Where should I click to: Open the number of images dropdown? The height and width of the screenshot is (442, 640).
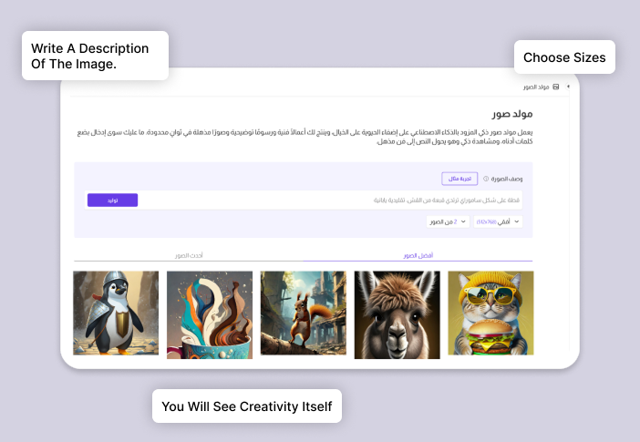pos(448,221)
